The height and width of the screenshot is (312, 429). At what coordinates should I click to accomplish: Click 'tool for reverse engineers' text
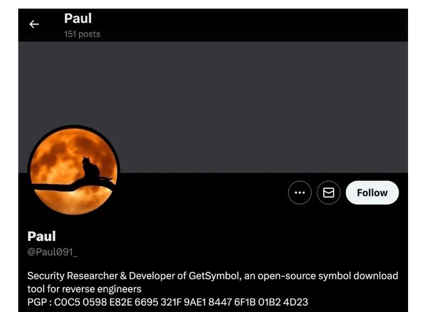tap(84, 289)
